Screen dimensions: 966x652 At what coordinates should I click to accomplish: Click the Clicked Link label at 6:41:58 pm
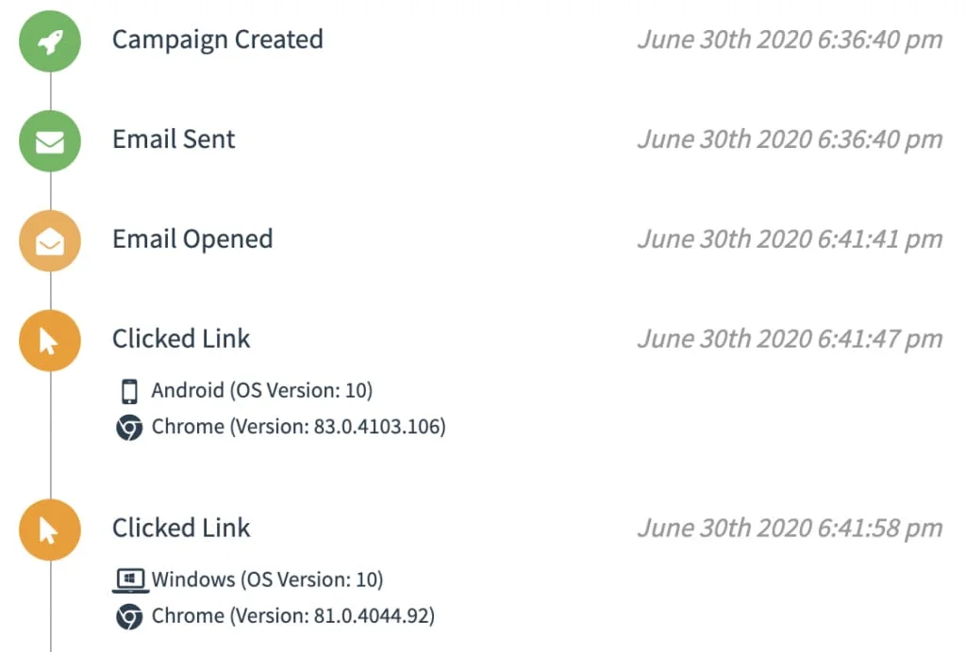181,528
